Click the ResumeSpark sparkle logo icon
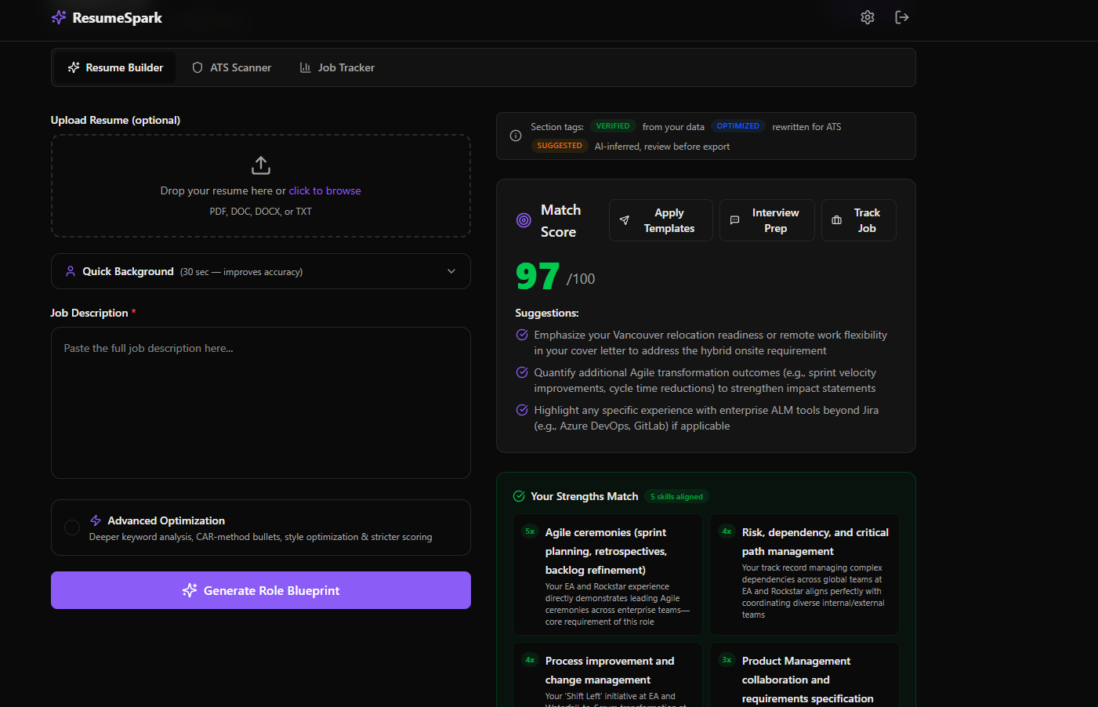The image size is (1098, 707). tap(59, 17)
